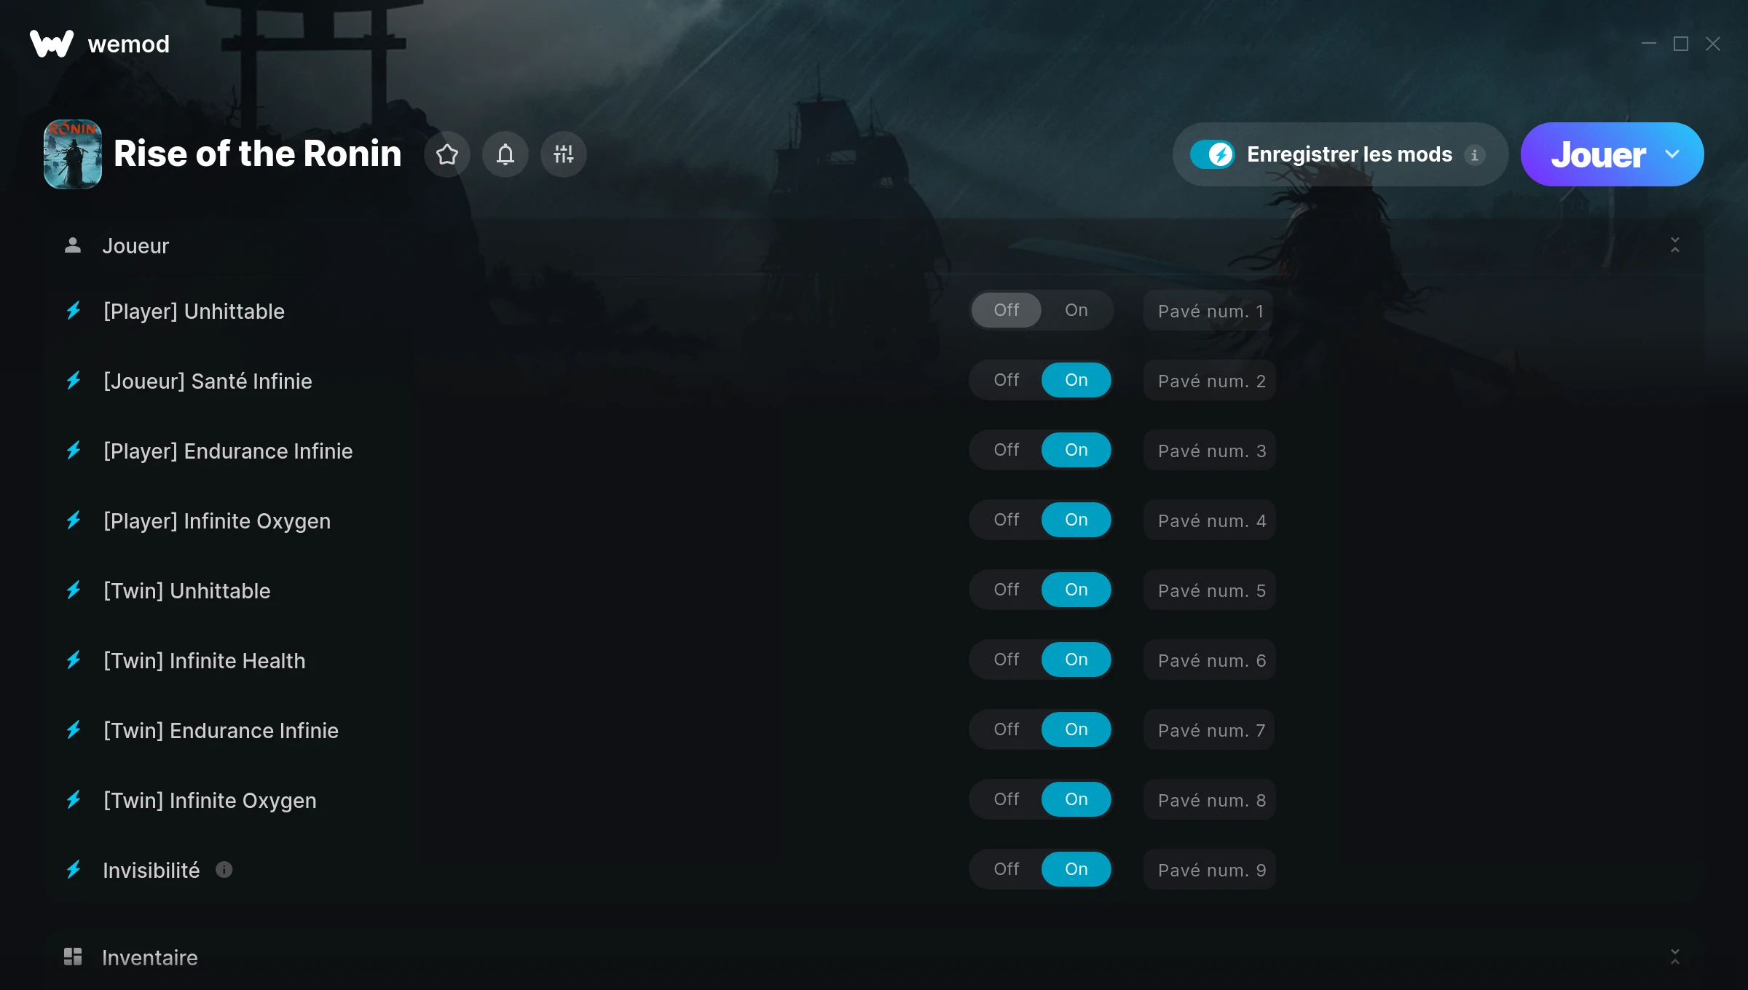
Task: Add Rise of the Ronin to favorites
Action: coord(447,154)
